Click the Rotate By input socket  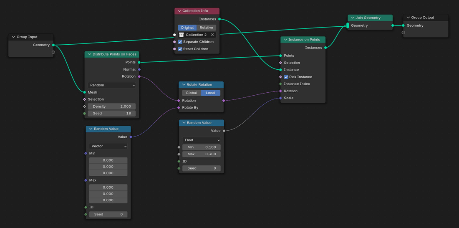coord(179,108)
